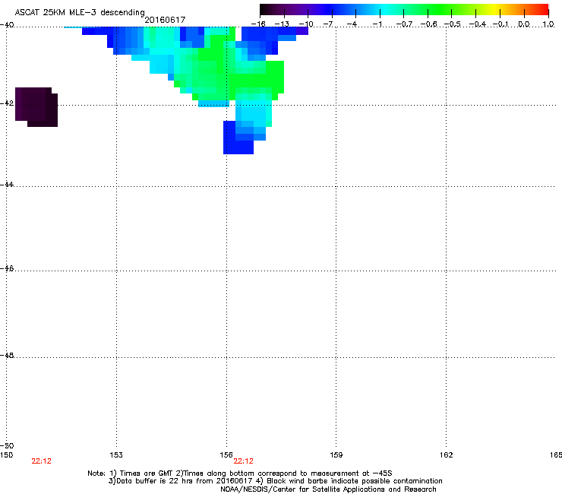Viewport: 562px width, 494px height.
Task: Select the date label "20160617"
Action: coord(165,20)
